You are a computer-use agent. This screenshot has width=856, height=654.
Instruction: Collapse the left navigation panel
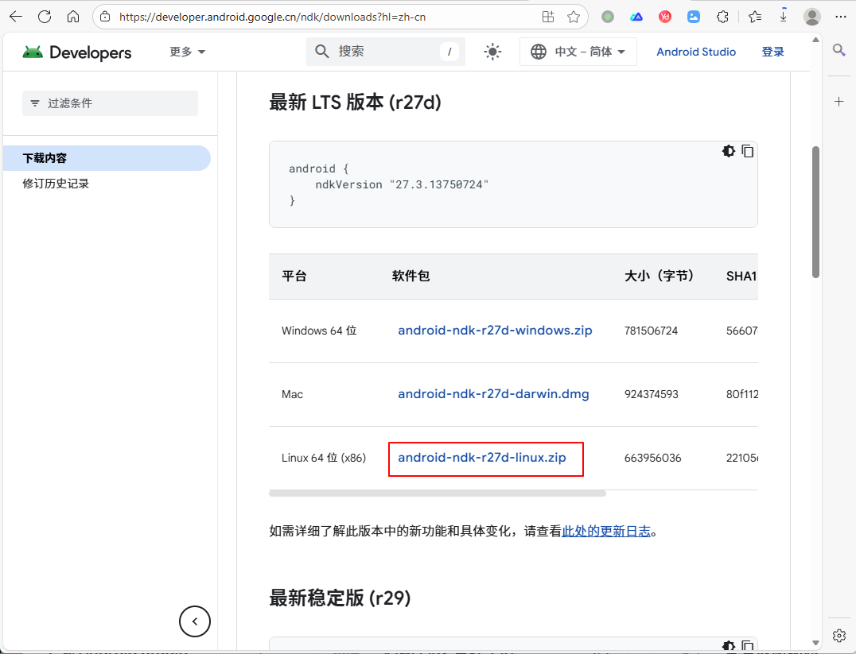(195, 621)
